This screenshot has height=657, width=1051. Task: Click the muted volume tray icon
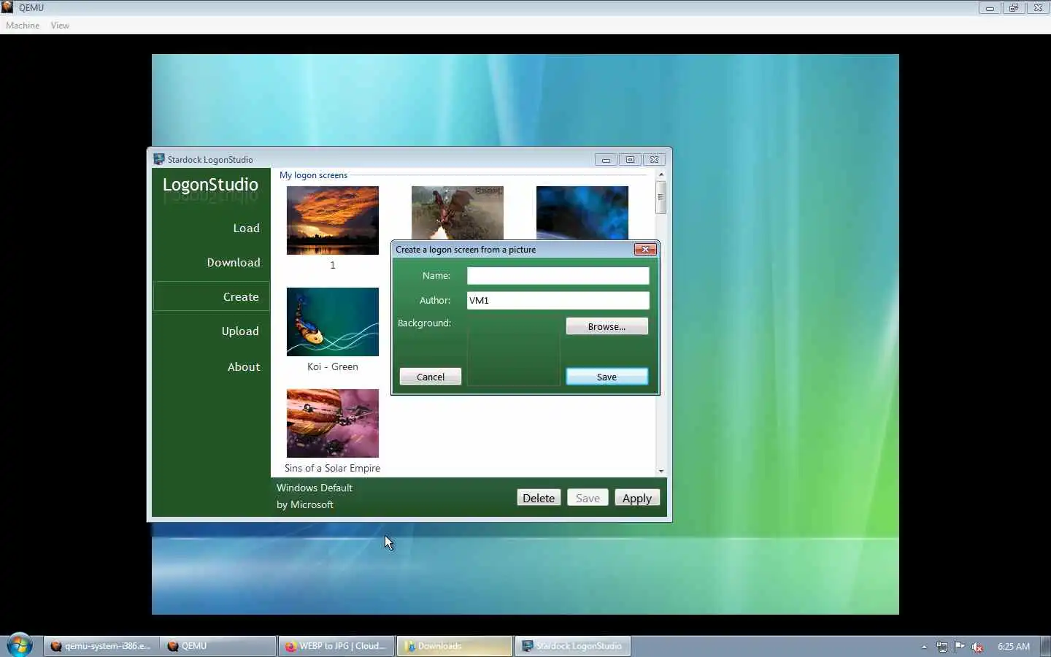(977, 647)
